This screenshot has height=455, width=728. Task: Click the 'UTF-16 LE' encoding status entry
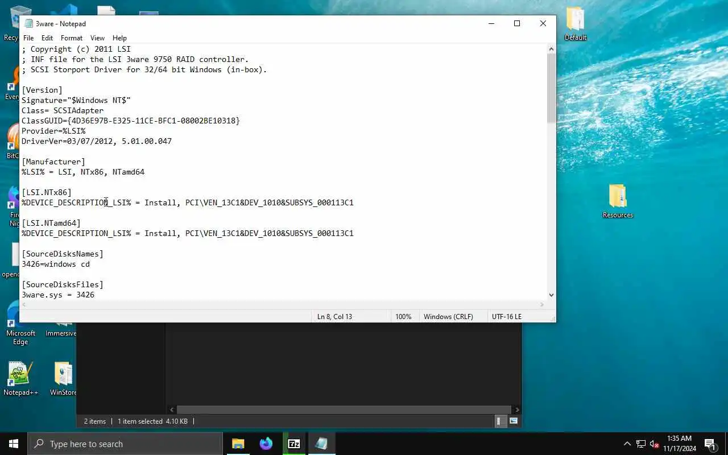tap(506, 317)
